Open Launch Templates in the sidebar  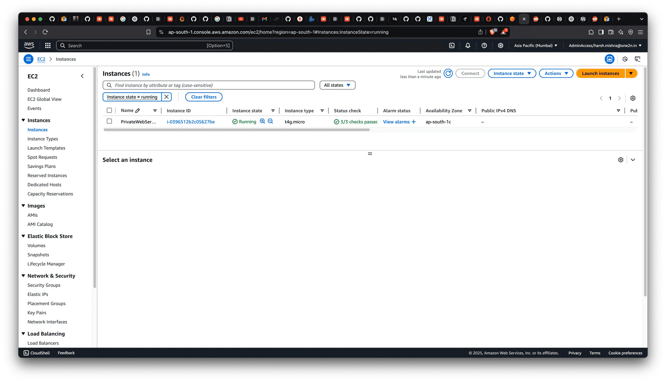pos(46,148)
